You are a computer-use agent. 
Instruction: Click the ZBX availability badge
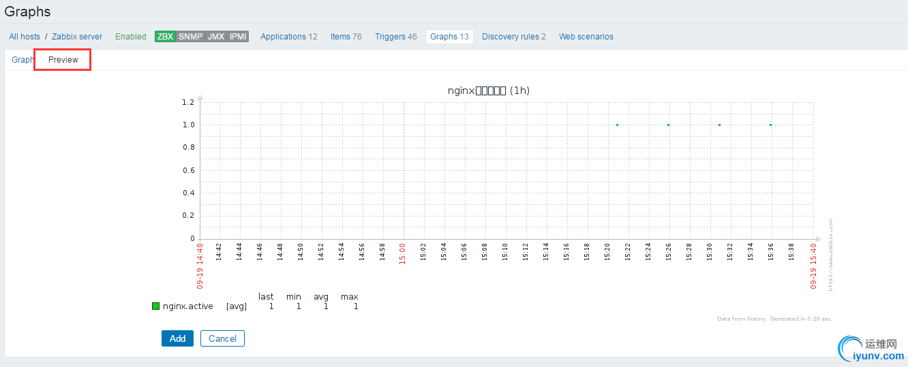[x=165, y=37]
